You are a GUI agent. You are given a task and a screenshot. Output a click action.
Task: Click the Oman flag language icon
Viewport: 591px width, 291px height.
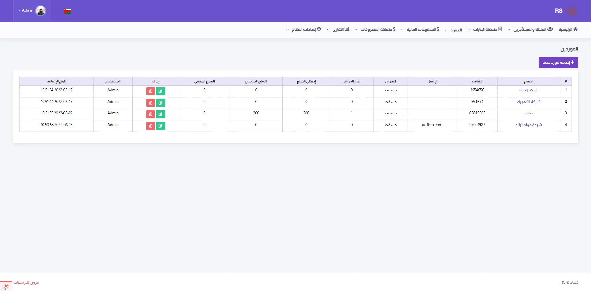(x=67, y=11)
